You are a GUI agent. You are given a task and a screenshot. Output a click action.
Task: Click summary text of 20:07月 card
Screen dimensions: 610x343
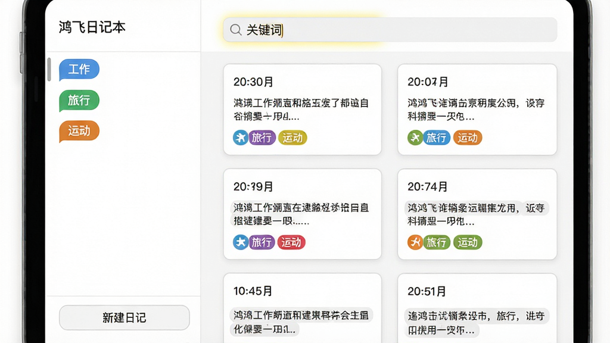pyautogui.click(x=476, y=110)
